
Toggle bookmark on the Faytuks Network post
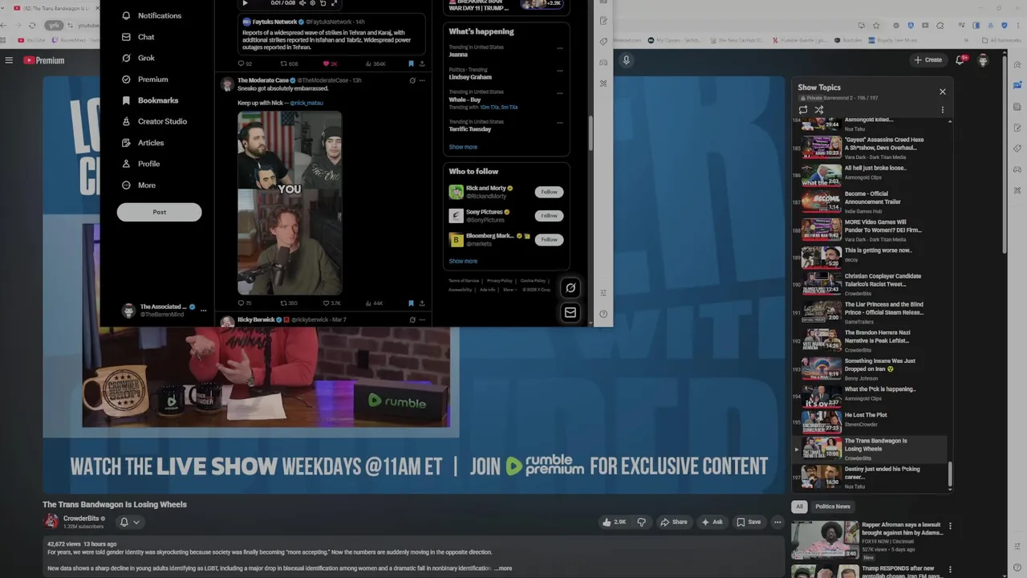click(411, 63)
